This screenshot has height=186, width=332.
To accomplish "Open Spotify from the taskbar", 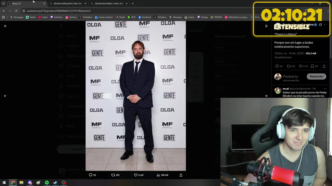I will point(47,183).
